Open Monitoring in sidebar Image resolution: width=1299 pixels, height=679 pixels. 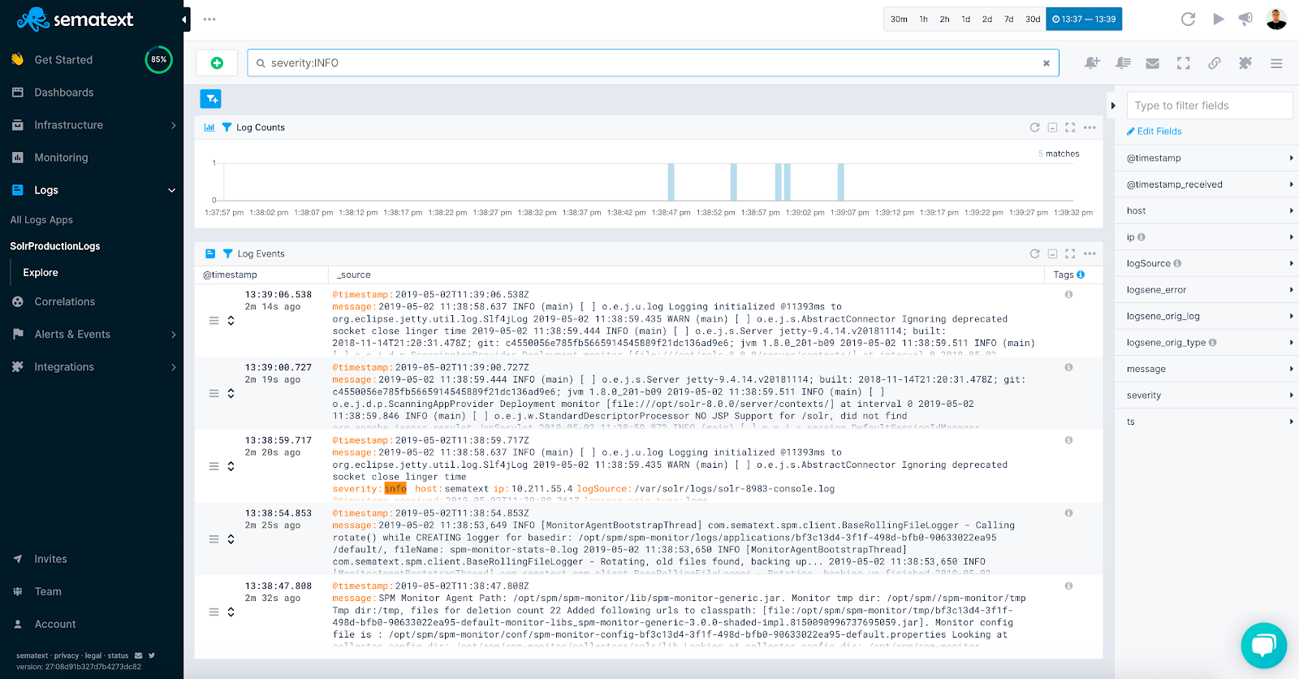tap(61, 158)
